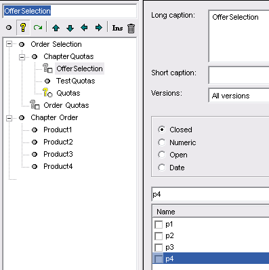Click the circle icon of Product3
The image size is (269, 270).
coord(35,155)
